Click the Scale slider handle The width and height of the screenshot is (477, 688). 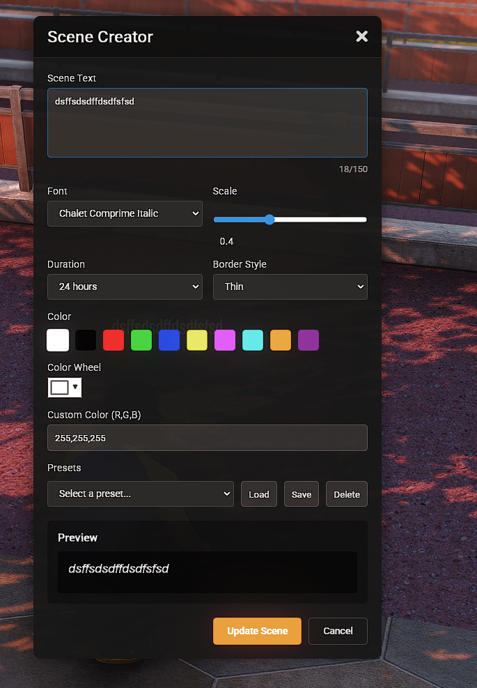pyautogui.click(x=269, y=220)
